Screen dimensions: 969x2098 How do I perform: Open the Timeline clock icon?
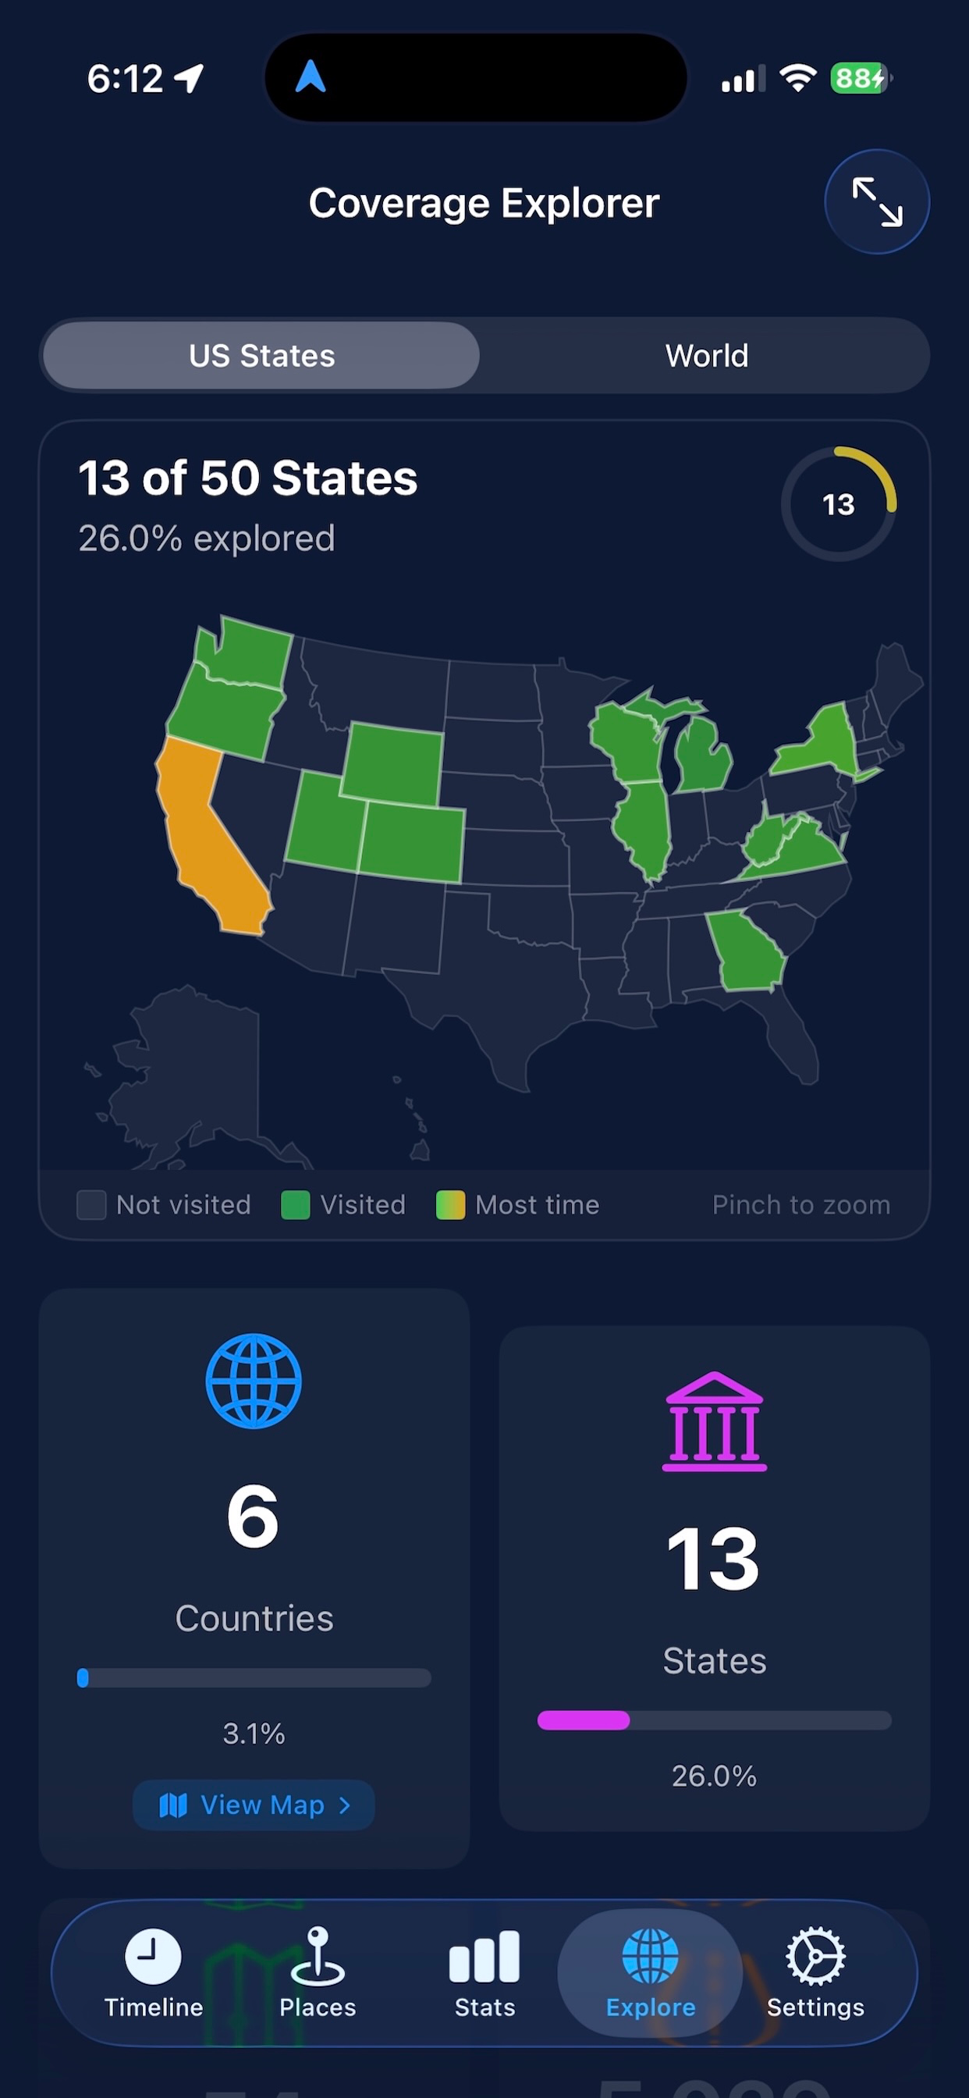(153, 1956)
